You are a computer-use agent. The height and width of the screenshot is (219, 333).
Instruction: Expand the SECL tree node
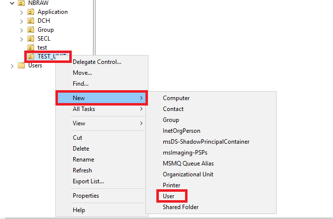[x=21, y=39]
